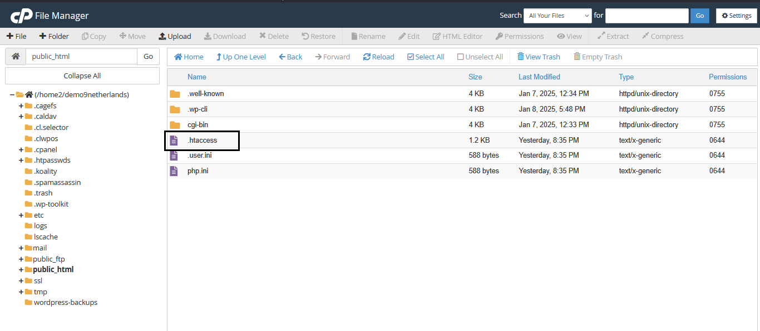
Task: Open Settings
Action: (737, 16)
